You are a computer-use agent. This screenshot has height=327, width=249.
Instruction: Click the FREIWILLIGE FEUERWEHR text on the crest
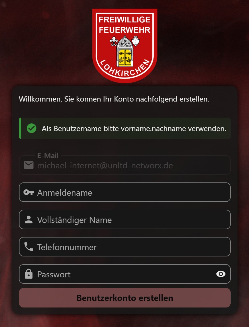coord(124,25)
